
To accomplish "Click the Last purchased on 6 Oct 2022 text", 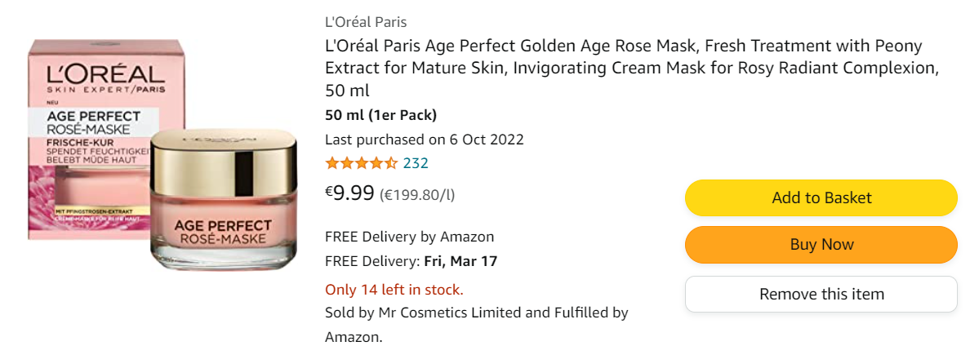I will point(424,140).
